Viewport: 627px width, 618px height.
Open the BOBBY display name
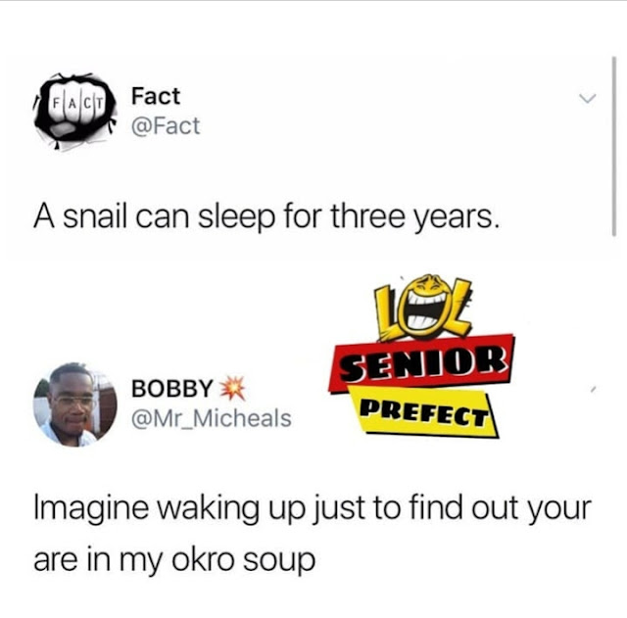[172, 388]
